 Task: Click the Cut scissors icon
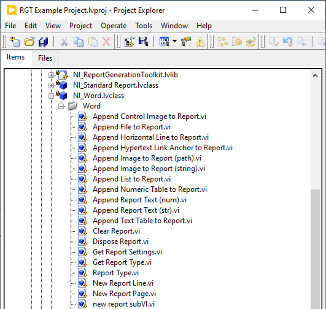64,42
